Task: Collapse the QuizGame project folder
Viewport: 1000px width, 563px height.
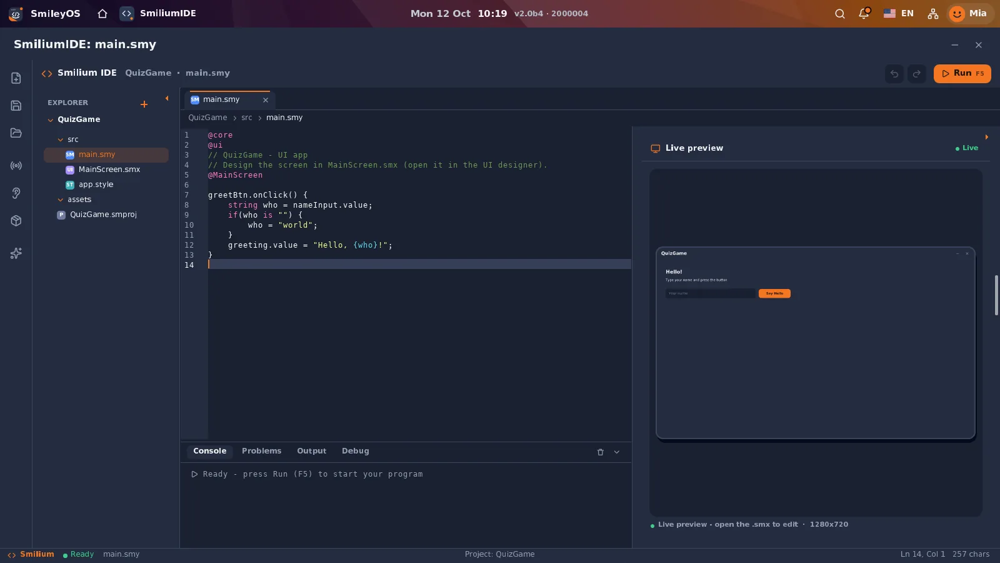Action: pos(51,120)
